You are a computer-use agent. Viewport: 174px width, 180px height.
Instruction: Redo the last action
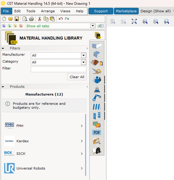(67, 19)
